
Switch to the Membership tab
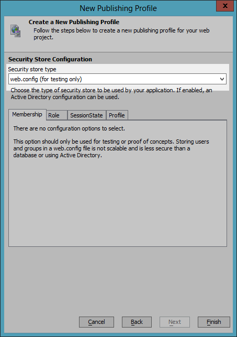pos(27,114)
